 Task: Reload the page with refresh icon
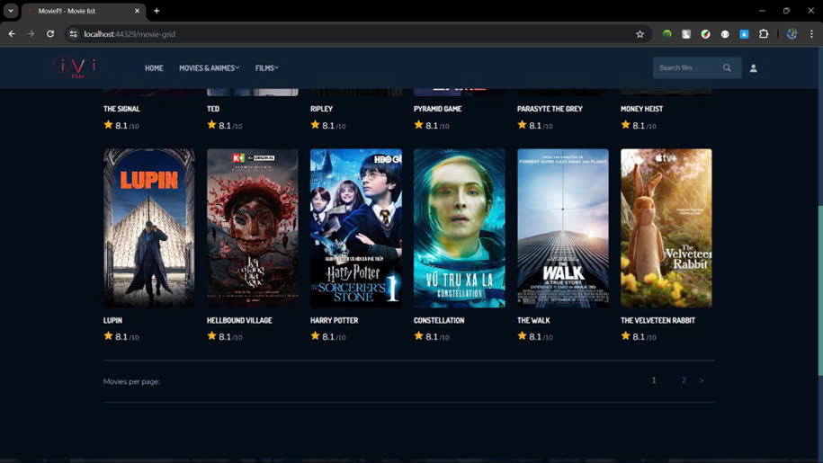pyautogui.click(x=50, y=34)
